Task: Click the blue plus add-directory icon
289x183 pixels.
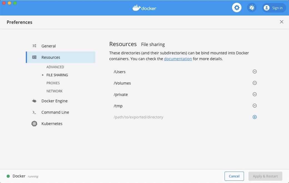Action: [x=255, y=117]
